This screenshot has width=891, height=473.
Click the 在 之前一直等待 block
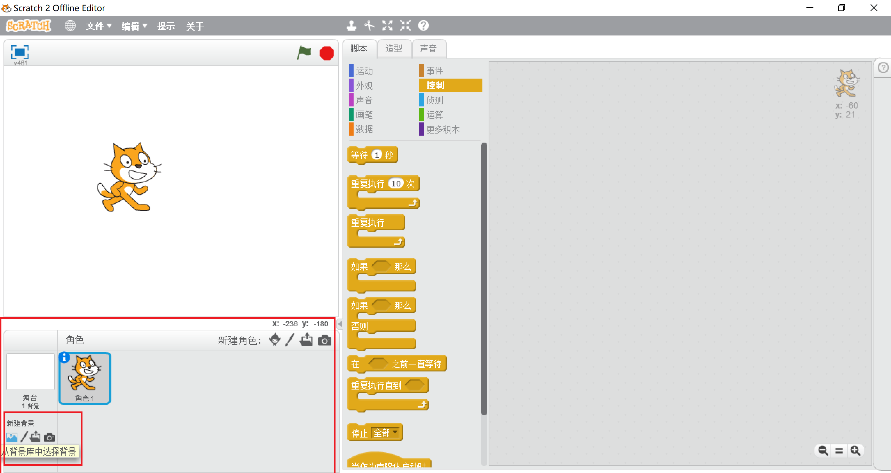coord(397,364)
